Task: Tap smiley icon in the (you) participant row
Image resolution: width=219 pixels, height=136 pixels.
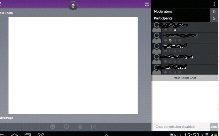Action: point(165,62)
